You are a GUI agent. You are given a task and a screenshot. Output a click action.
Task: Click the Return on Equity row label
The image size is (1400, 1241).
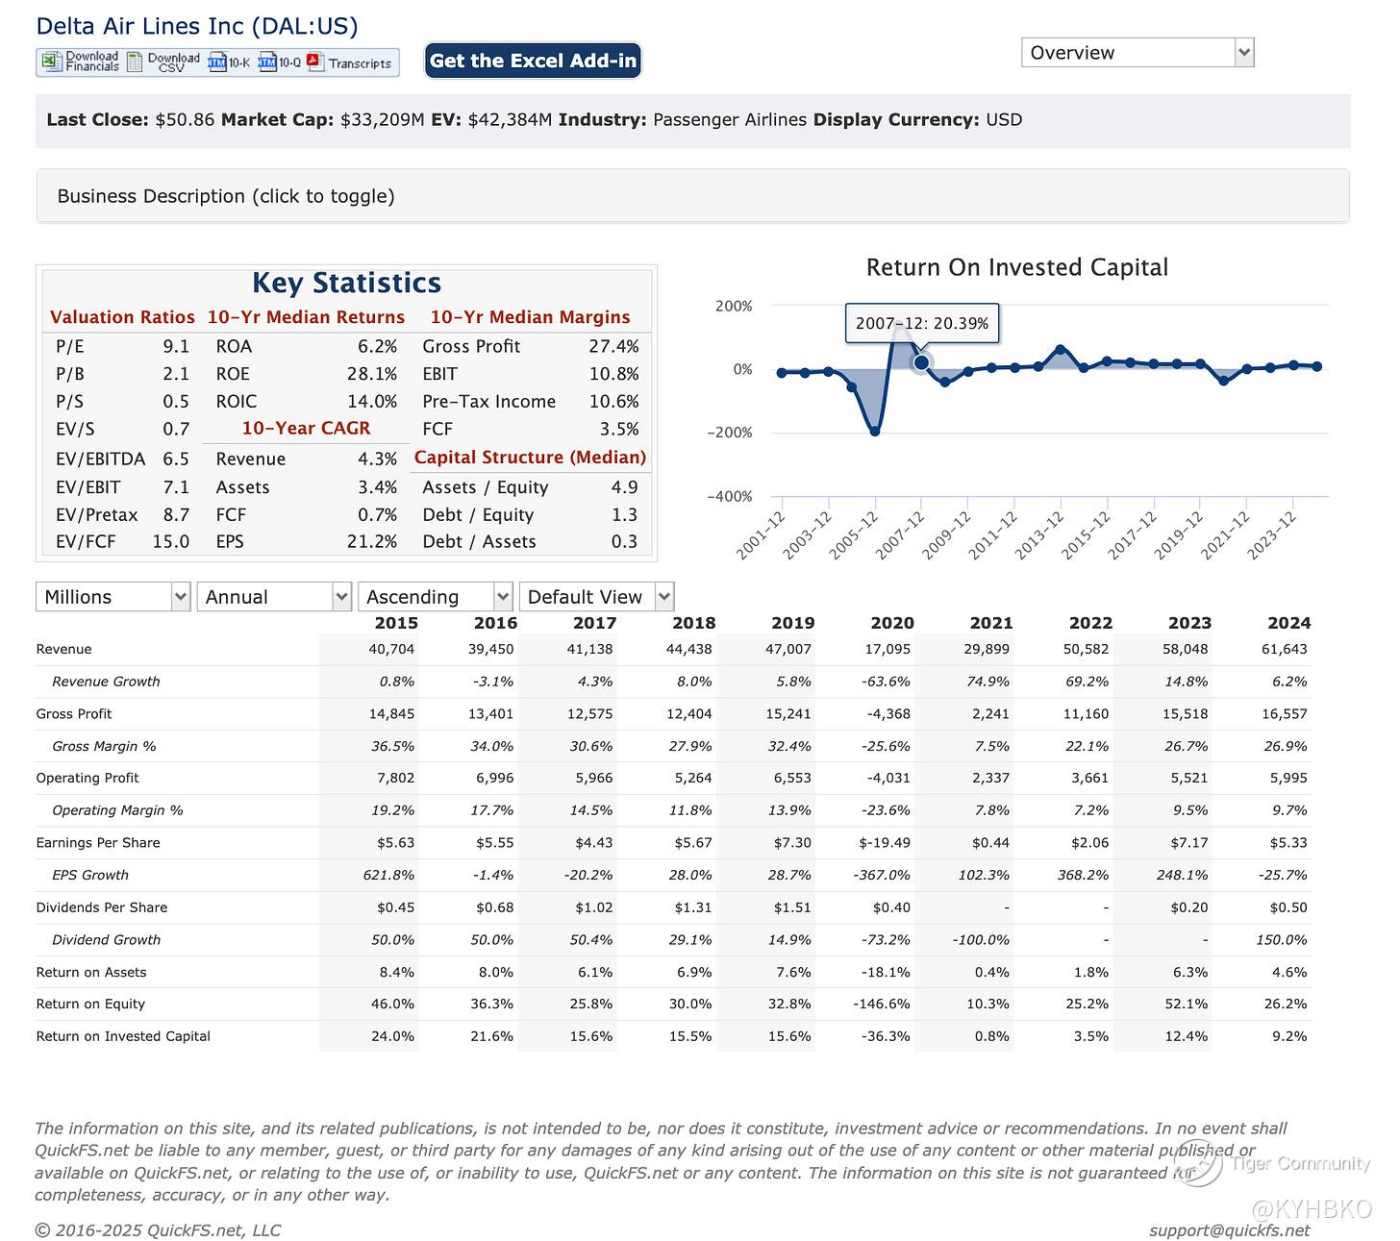point(90,1004)
